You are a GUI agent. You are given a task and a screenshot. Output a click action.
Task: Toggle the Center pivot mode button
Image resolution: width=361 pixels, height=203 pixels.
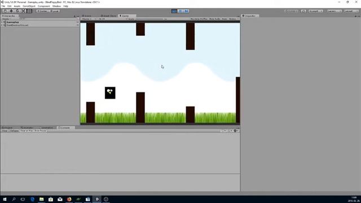coord(42,11)
